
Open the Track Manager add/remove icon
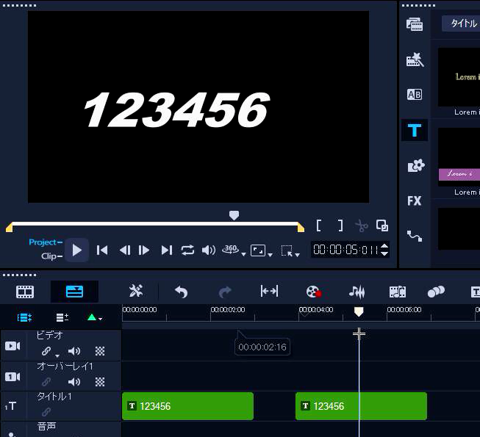62,317
